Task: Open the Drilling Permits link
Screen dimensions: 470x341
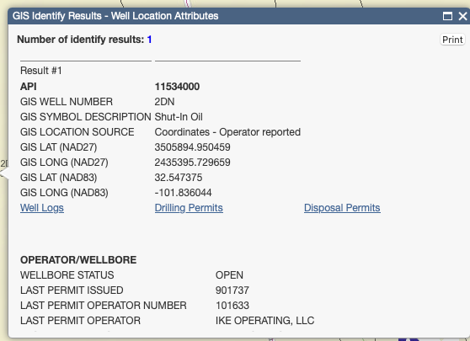Action: (189, 208)
